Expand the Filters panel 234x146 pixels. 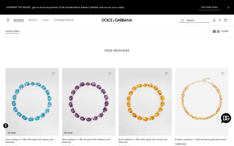[x=225, y=31]
